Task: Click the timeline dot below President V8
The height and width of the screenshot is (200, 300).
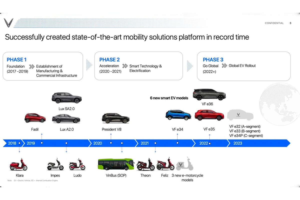Action: point(111,143)
